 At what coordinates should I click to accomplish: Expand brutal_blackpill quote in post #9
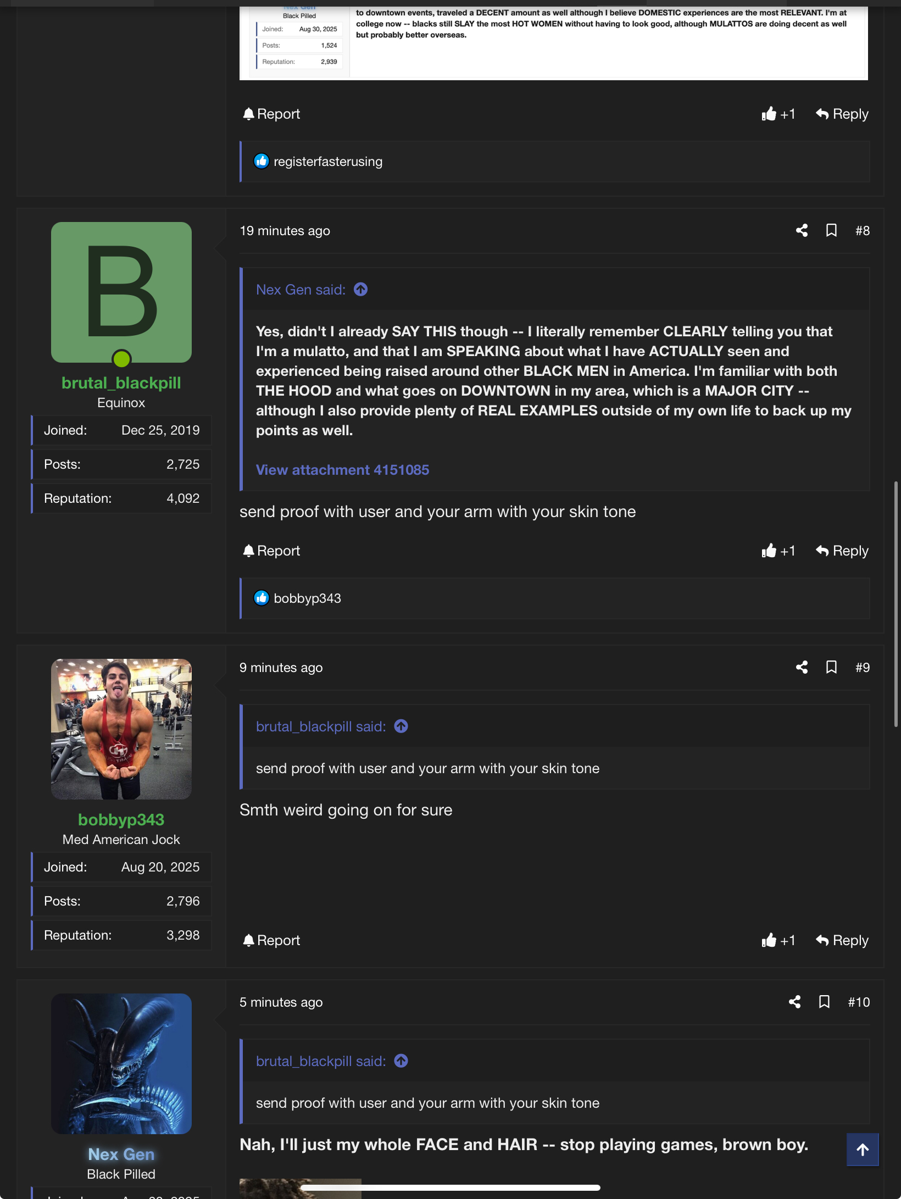click(401, 726)
